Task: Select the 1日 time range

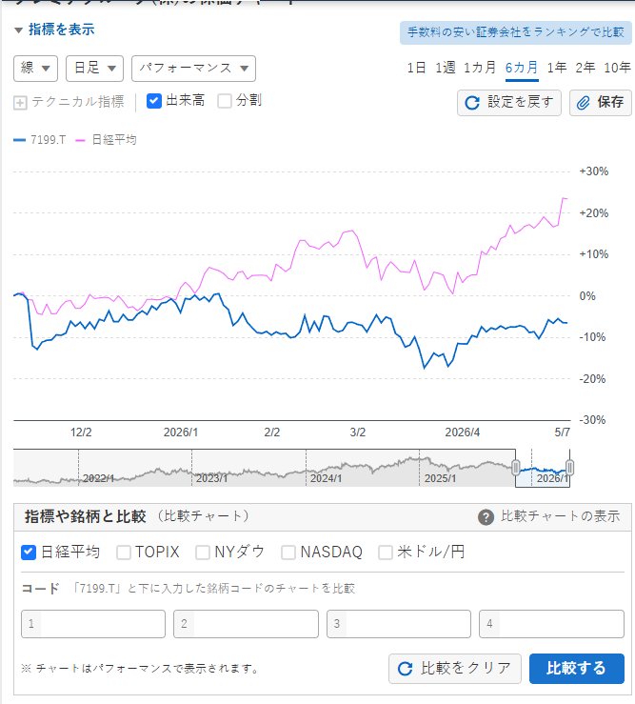Action: (416, 68)
